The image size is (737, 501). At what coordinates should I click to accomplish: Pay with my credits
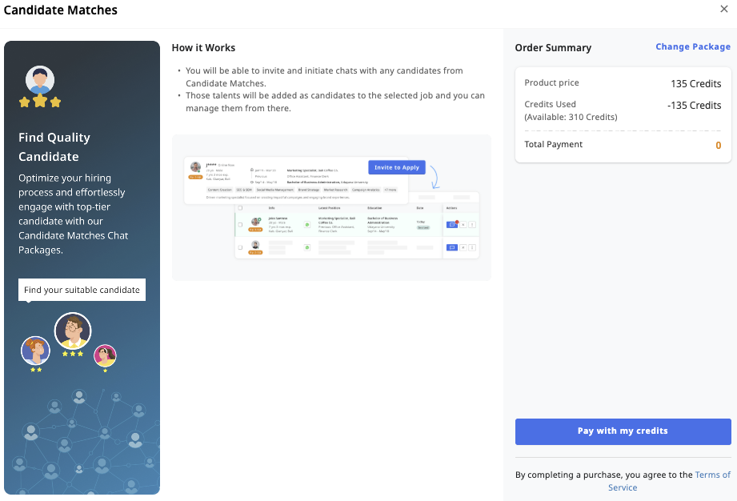(x=623, y=431)
